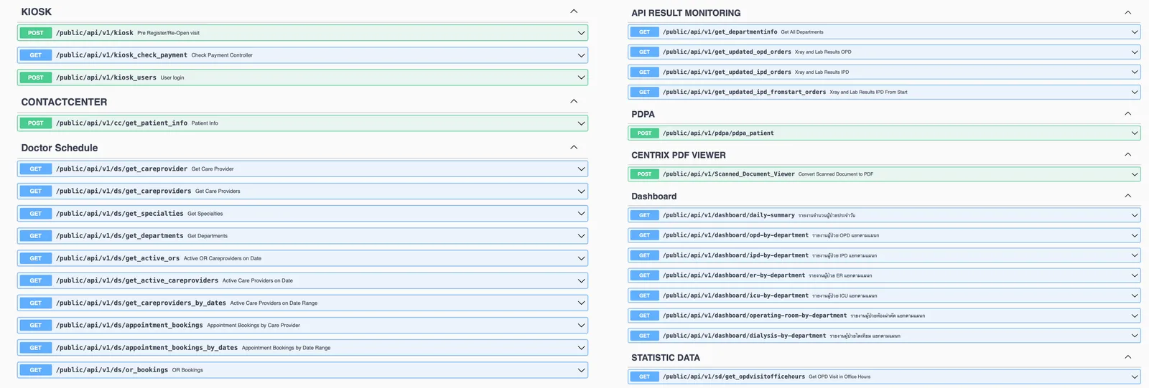The width and height of the screenshot is (1149, 388).
Task: Expand the kiosk_users endpoint arrow
Action: click(x=581, y=77)
